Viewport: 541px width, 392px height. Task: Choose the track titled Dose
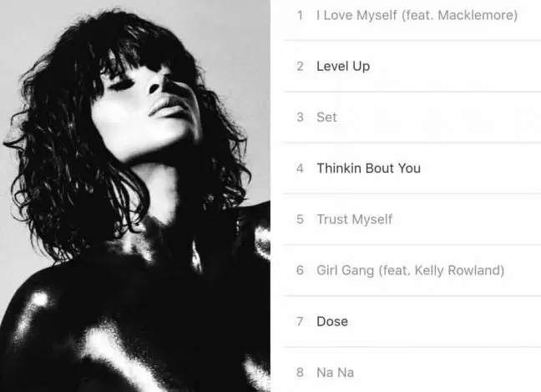(x=332, y=321)
